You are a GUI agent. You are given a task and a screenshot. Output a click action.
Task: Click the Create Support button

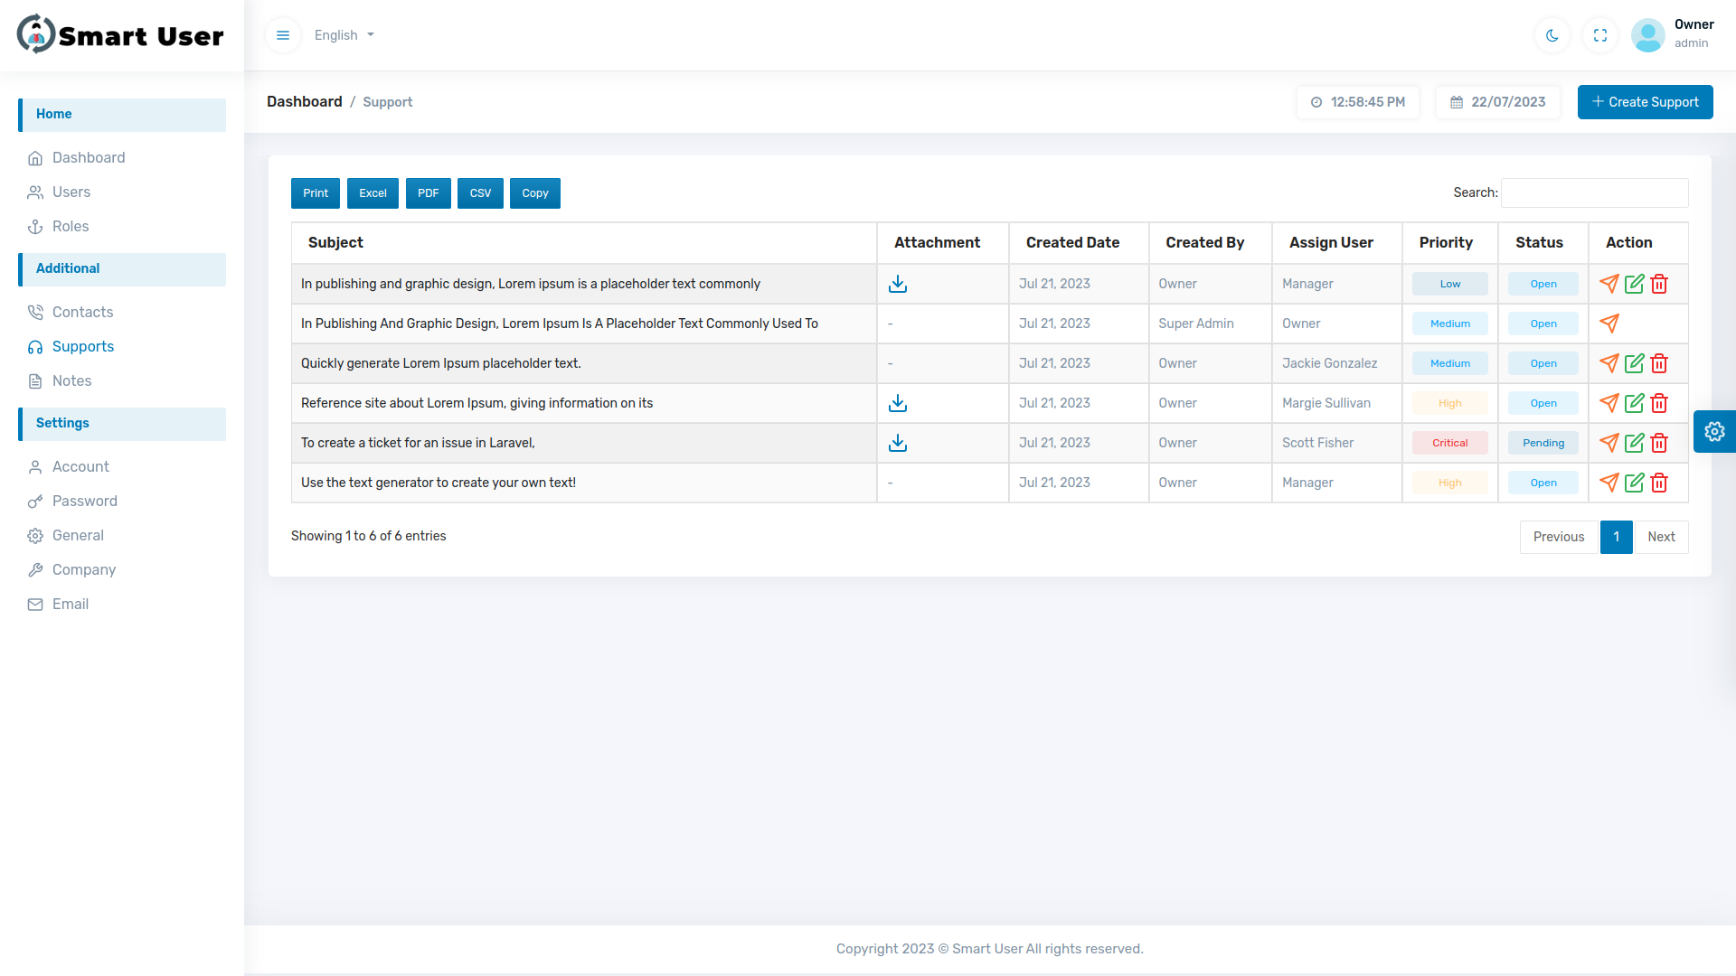[1645, 102]
